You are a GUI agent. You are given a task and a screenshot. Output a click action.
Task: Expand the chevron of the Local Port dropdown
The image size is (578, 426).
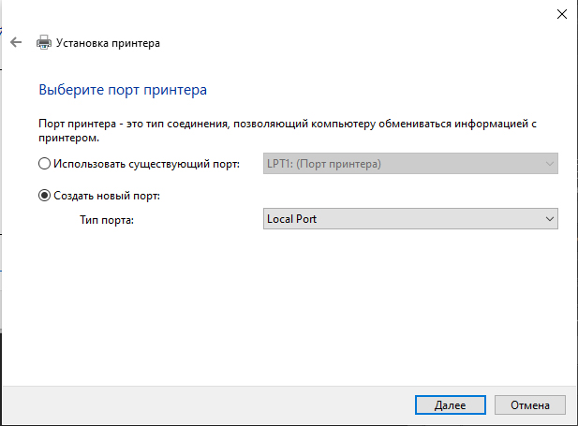pyautogui.click(x=549, y=219)
